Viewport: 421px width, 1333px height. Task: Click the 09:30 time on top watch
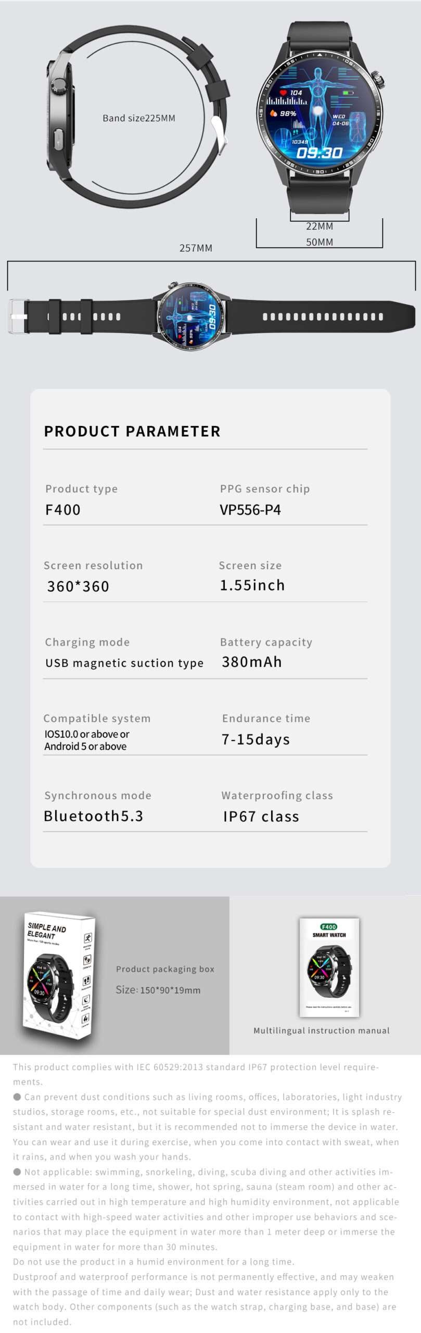tap(319, 153)
